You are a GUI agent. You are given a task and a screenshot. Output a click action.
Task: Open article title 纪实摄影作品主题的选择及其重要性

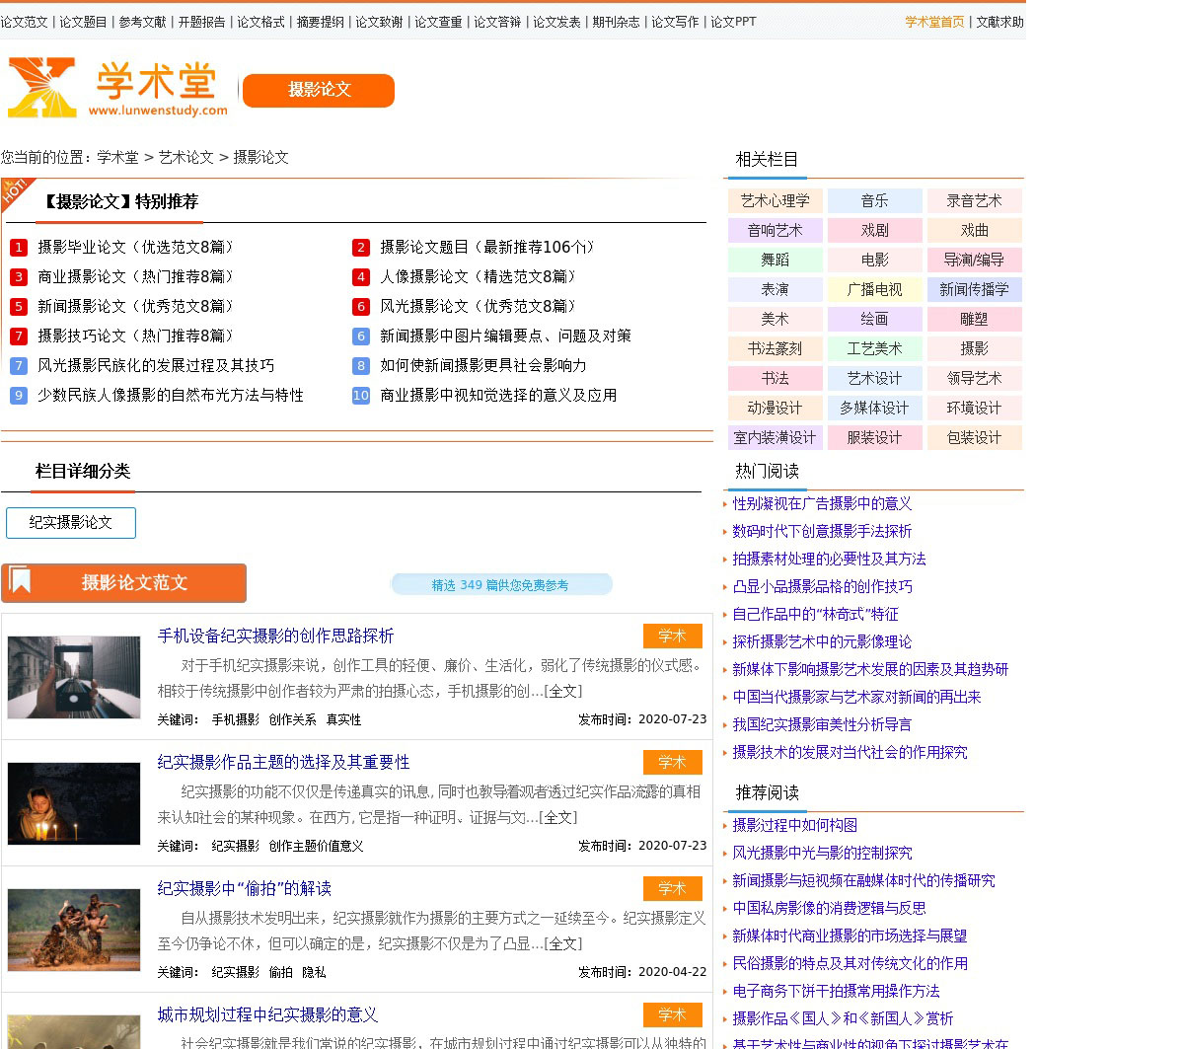click(x=283, y=763)
